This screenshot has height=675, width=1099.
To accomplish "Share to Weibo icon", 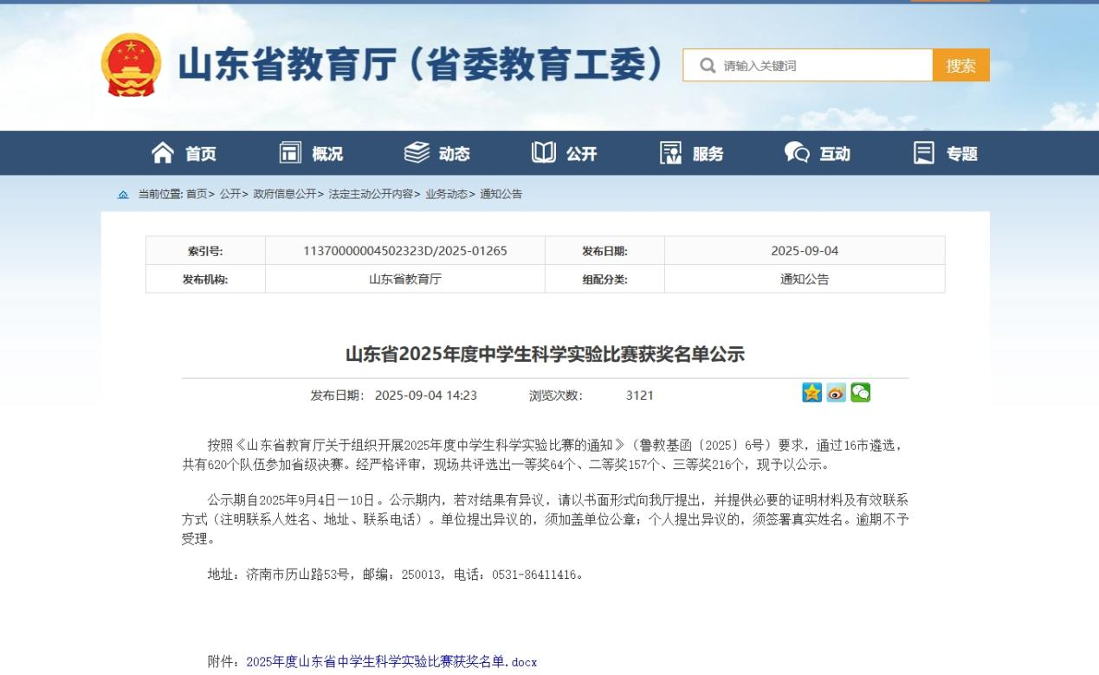I will tap(836, 393).
